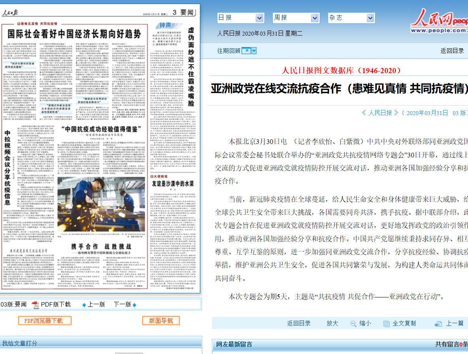The height and width of the screenshot is (354, 468).
Task: Open article 携手合作 战胜挑战 on the page image
Action: coord(101,246)
